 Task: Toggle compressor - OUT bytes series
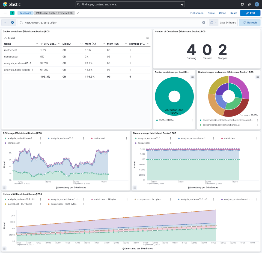[x=64, y=204]
